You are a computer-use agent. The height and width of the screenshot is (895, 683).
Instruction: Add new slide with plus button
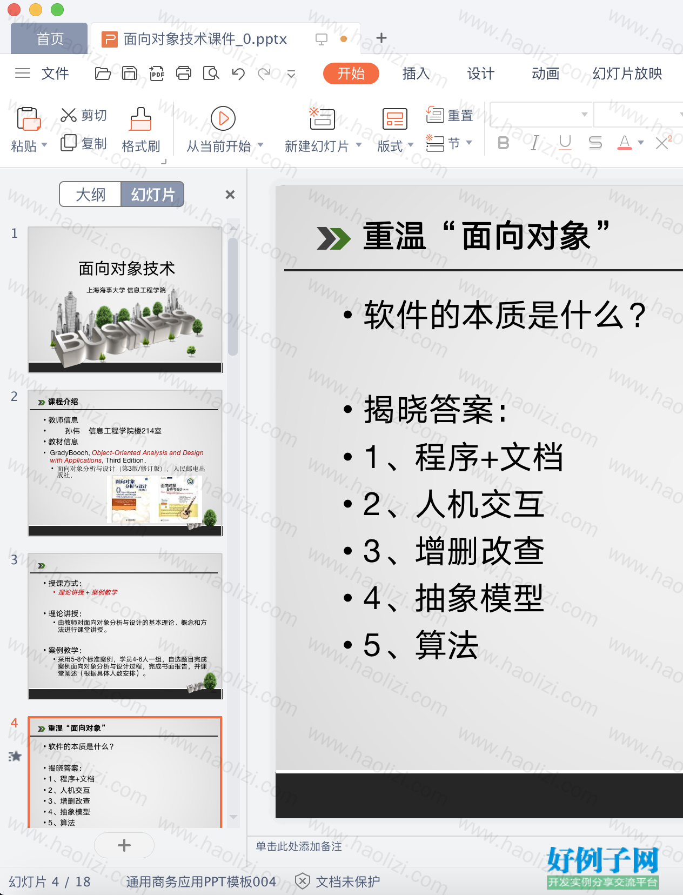coord(124,845)
